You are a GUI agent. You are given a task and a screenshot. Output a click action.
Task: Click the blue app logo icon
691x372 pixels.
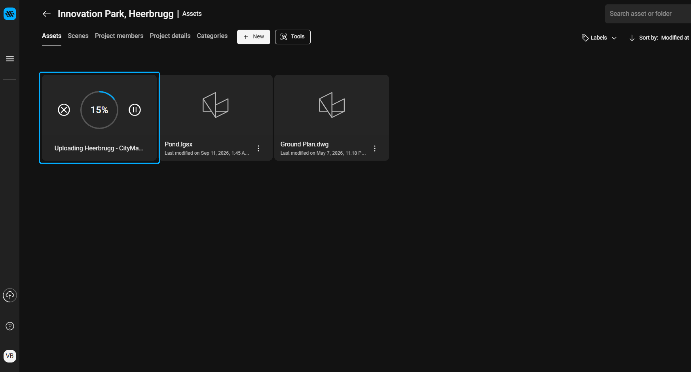(x=10, y=14)
